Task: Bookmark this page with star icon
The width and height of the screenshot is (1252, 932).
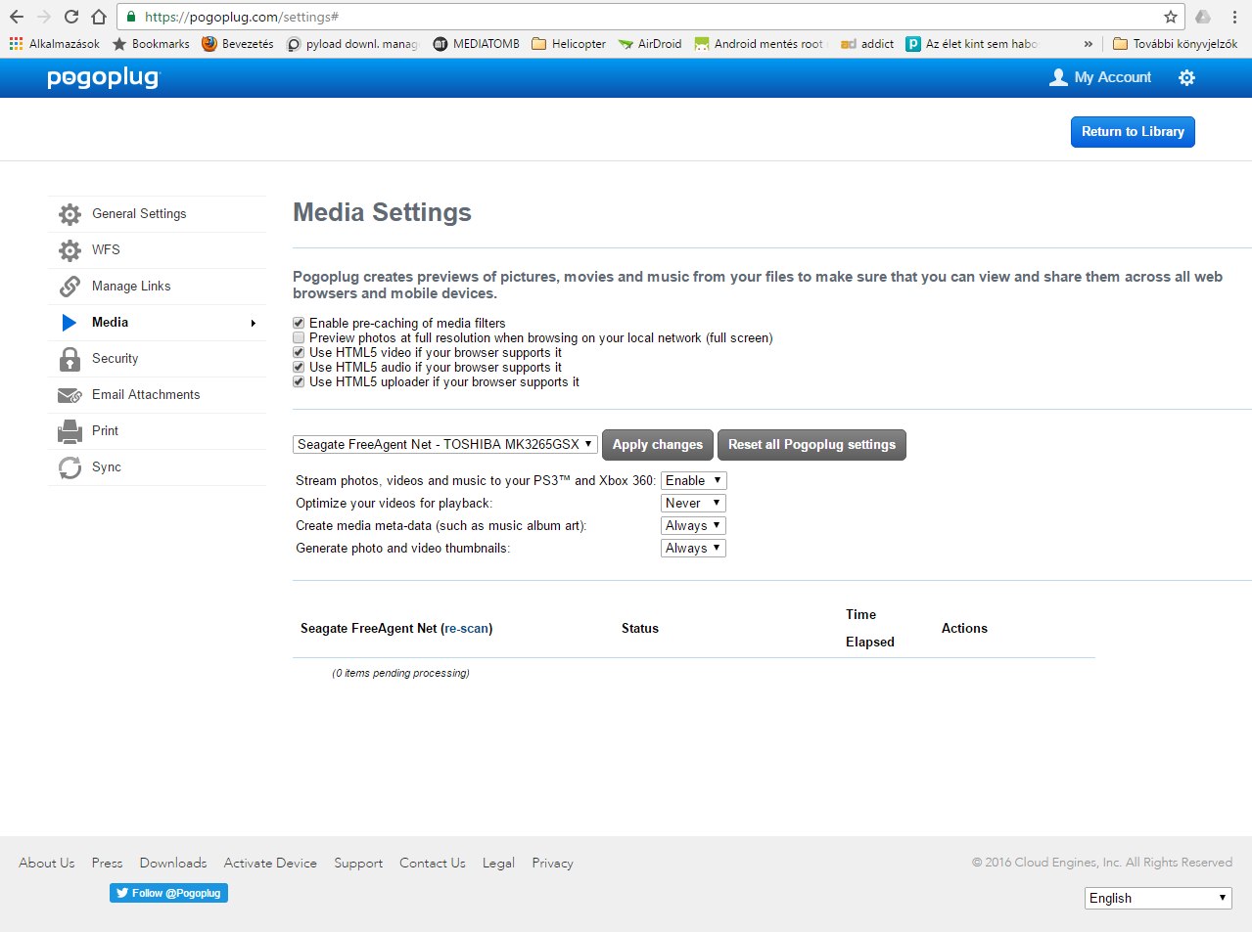Action: point(1170,17)
